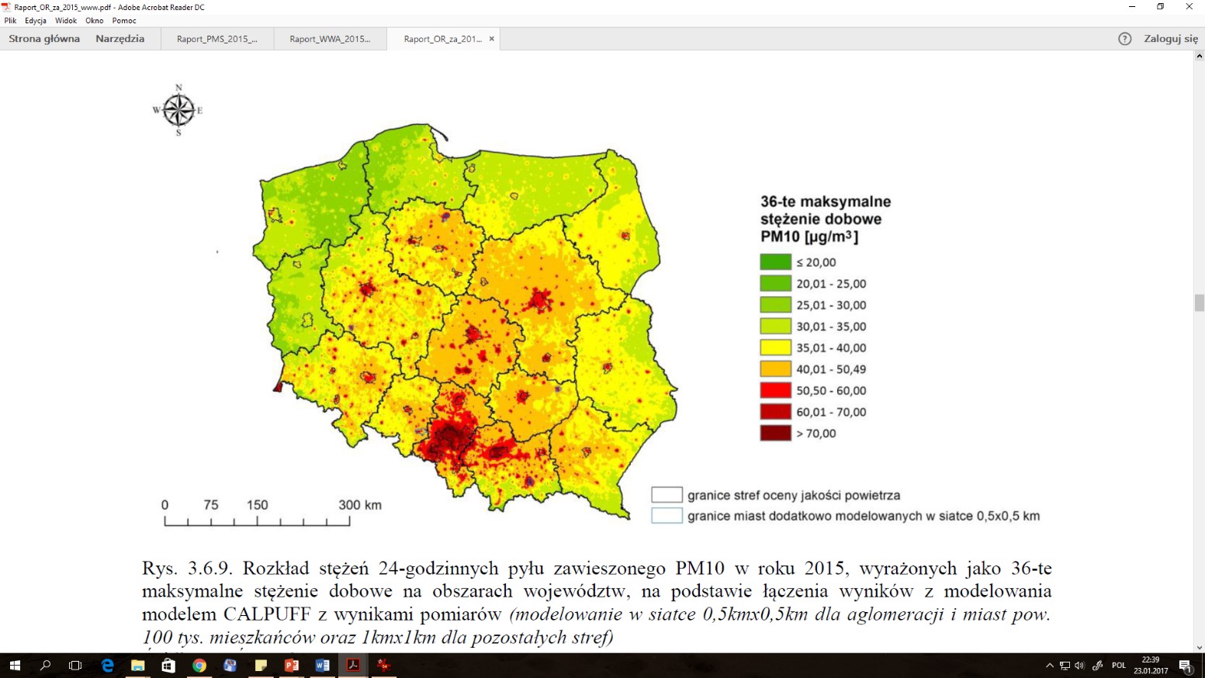Click the pen tray icon, left of POL
Screen dimensions: 1205x678
click(x=1097, y=666)
